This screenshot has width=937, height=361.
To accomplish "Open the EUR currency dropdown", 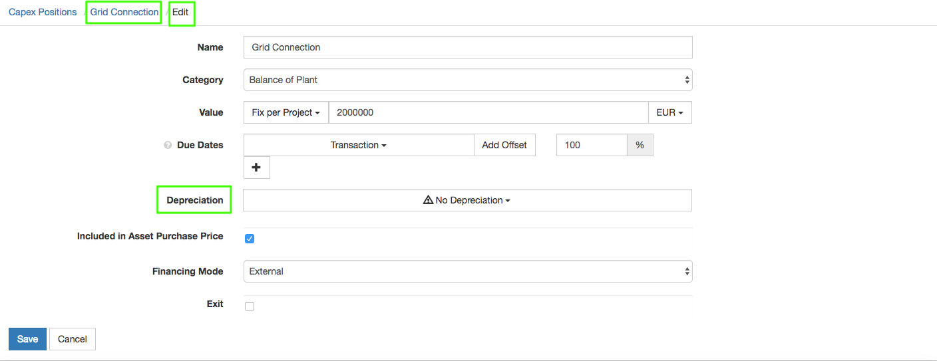I will [669, 112].
